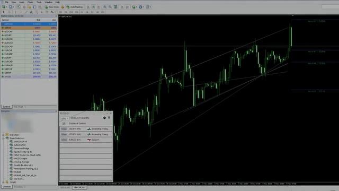Image resolution: width=339 pixels, height=191 pixels.
Task: Click the New Chart toolbar icon
Action: pos(4,7)
